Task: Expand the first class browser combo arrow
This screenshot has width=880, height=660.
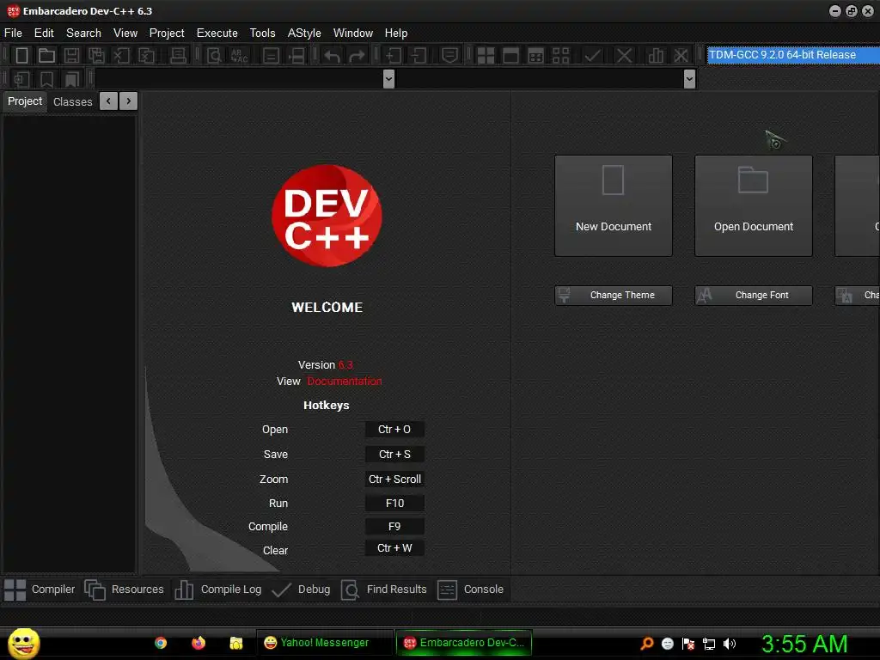Action: [388, 79]
